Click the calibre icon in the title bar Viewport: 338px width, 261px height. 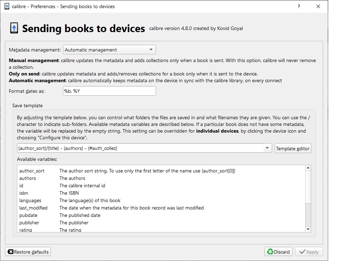[x=6, y=6]
